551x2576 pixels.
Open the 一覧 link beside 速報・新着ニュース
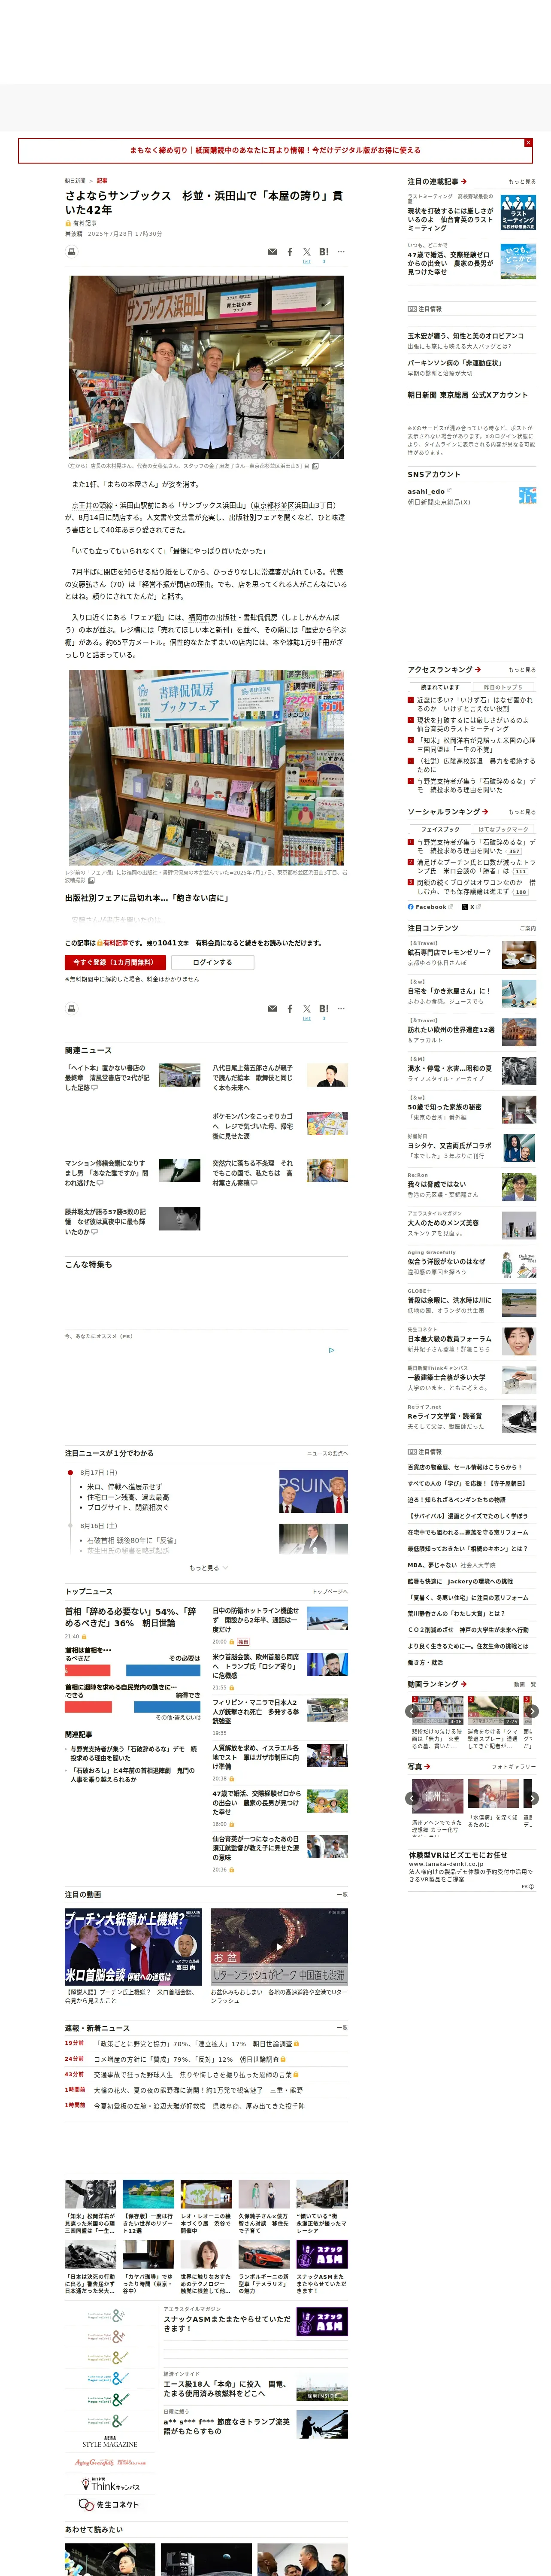[x=342, y=2028]
